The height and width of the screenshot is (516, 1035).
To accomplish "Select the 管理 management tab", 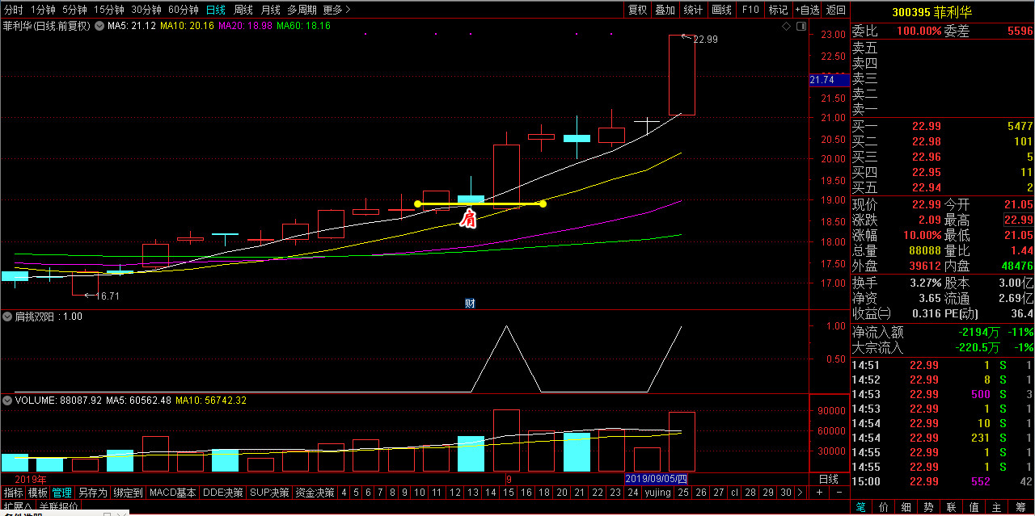I will [x=62, y=492].
